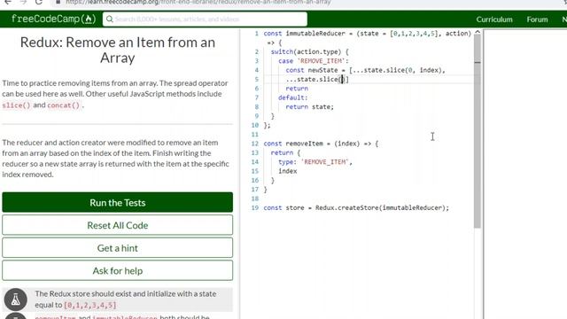Click the editor scroll up arrow
Viewport: 567px width, 319px height.
(478, 32)
